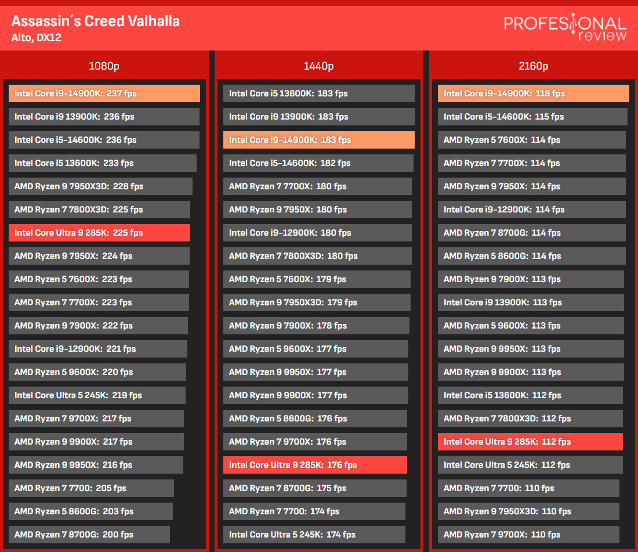This screenshot has width=638, height=552.
Task: Select AMD Ryzen 7 7800X3D 180 fps bar
Action: tap(317, 256)
